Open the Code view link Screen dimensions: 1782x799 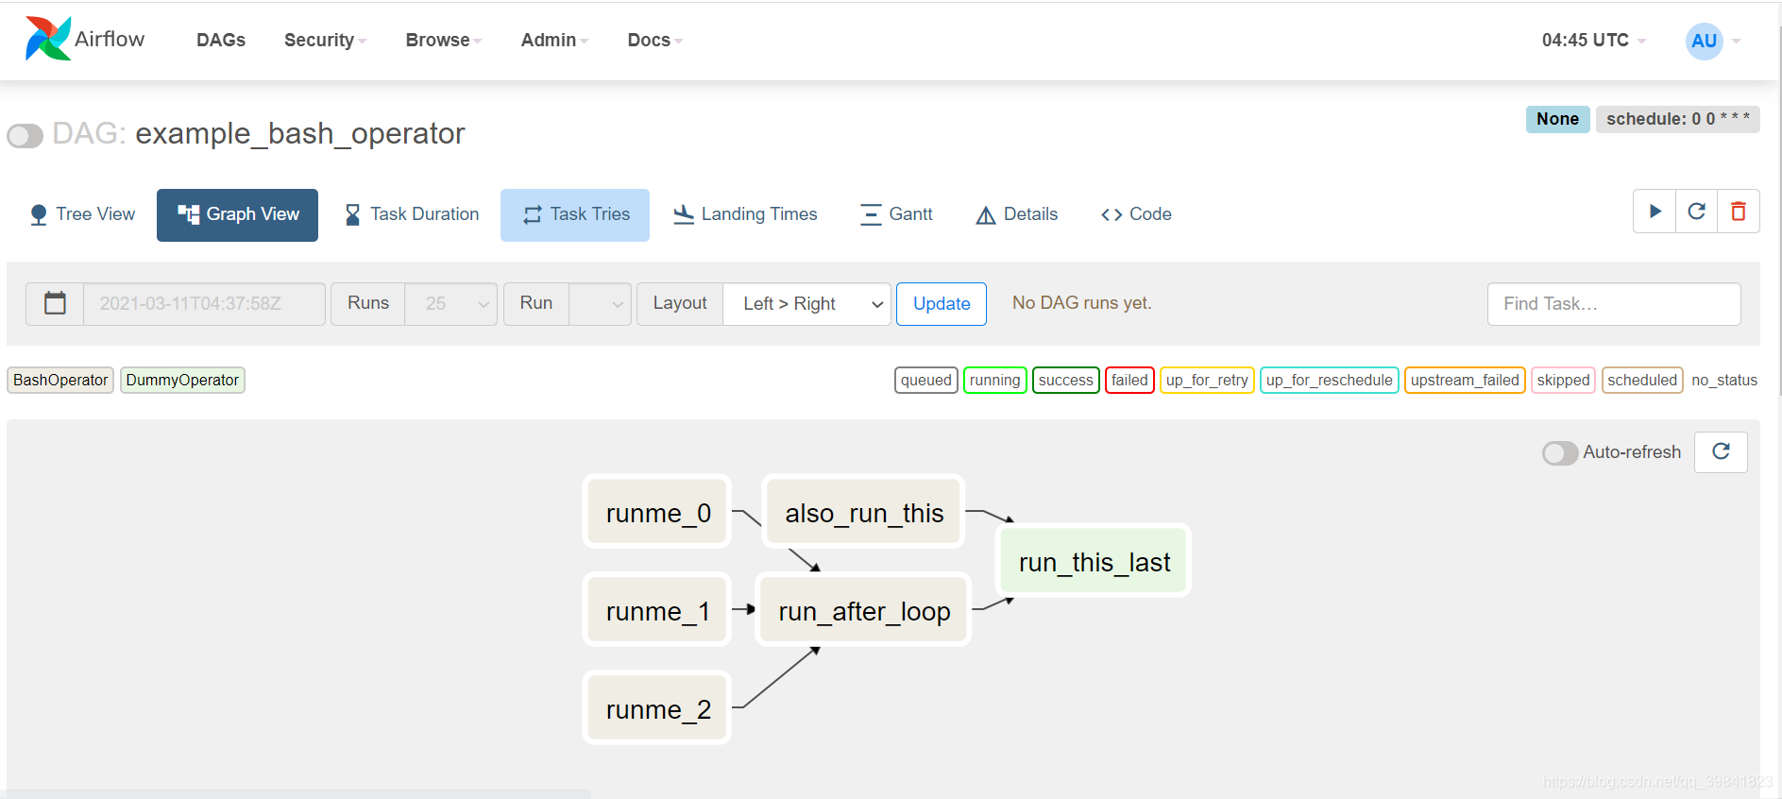point(1136,214)
